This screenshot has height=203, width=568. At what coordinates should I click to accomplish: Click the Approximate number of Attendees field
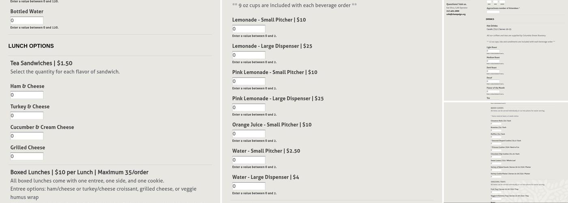pos(493,11)
